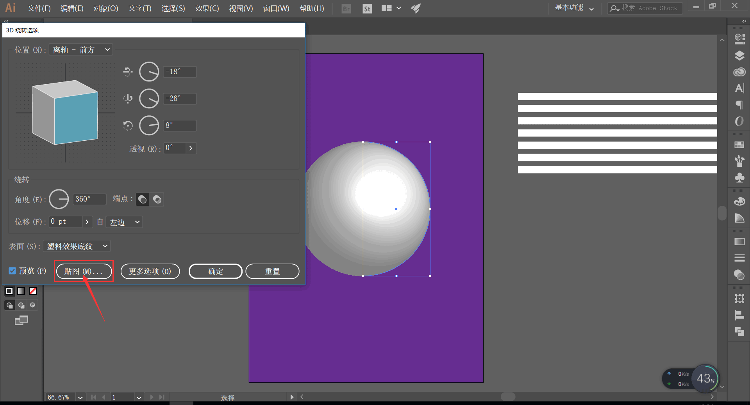Click the Adobe Stock (St) icon
750x405 pixels.
367,9
